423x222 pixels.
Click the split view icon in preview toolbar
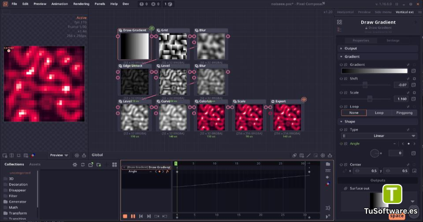(x=12, y=155)
